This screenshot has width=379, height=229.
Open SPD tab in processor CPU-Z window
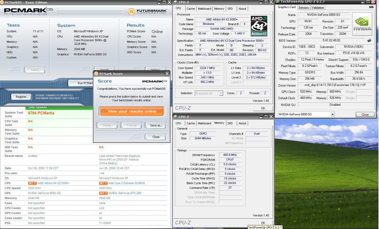click(230, 9)
